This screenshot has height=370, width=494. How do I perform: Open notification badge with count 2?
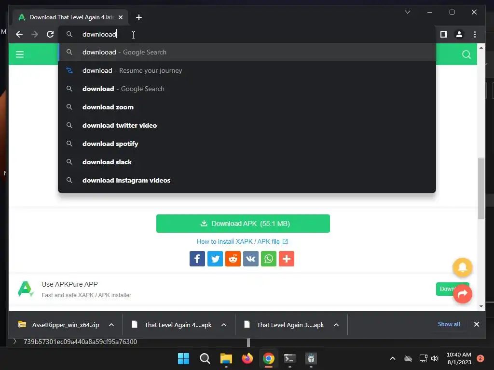(x=480, y=358)
